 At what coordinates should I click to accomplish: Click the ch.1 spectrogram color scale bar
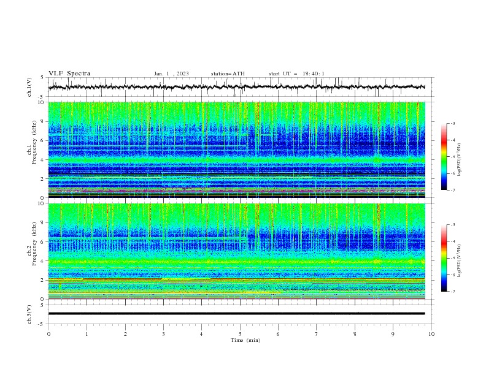coord(444,157)
